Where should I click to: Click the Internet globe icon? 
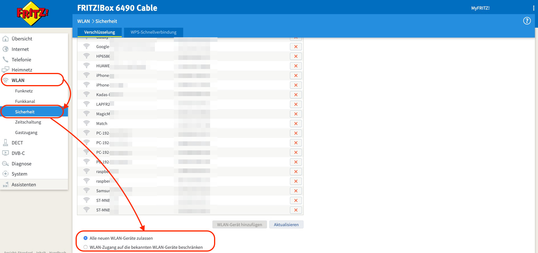pos(5,49)
